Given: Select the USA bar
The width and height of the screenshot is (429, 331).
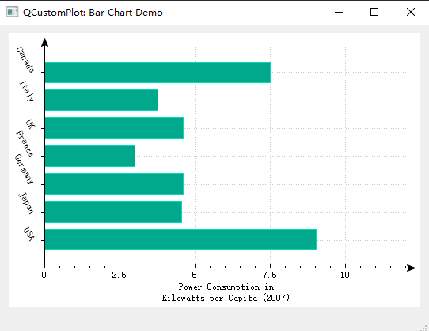Looking at the screenshot, I should [x=180, y=240].
